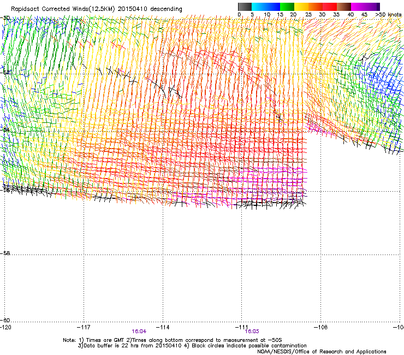
Task: Click the date '20150410' in the title
Action: pyautogui.click(x=133, y=9)
